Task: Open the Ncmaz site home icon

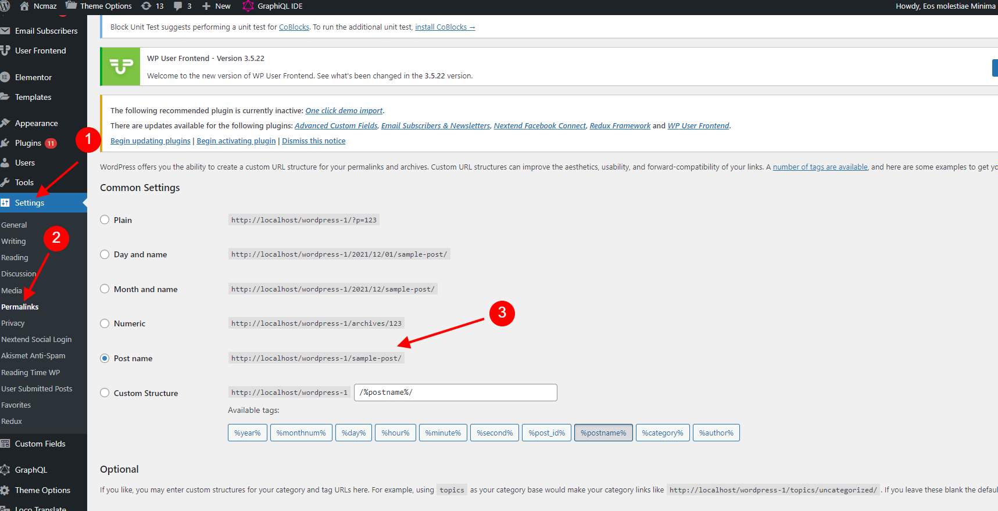Action: [24, 6]
